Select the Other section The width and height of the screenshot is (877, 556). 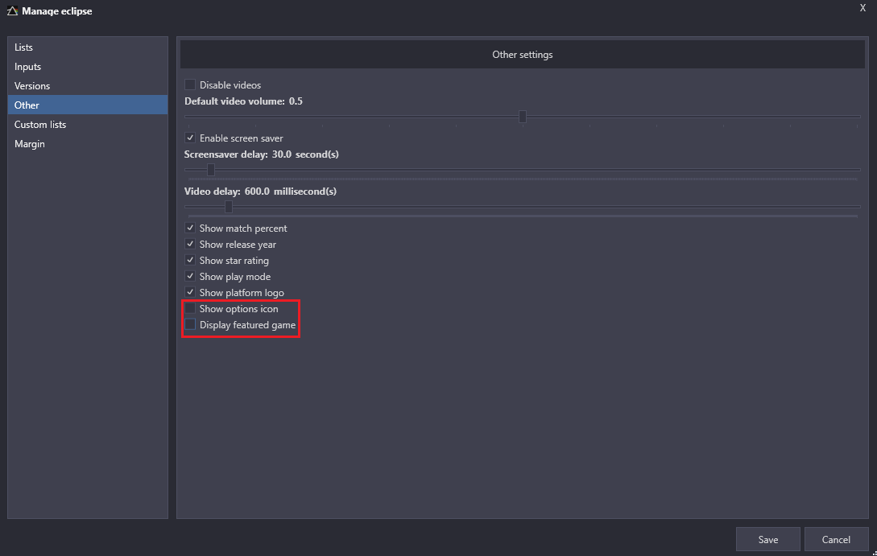coord(88,105)
